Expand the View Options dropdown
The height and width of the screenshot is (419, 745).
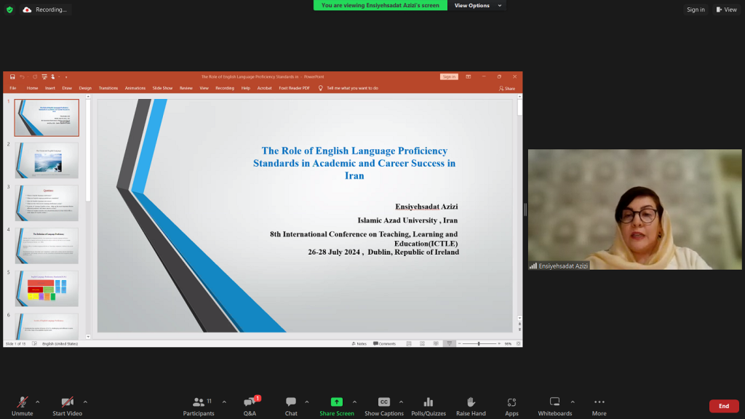[476, 5]
